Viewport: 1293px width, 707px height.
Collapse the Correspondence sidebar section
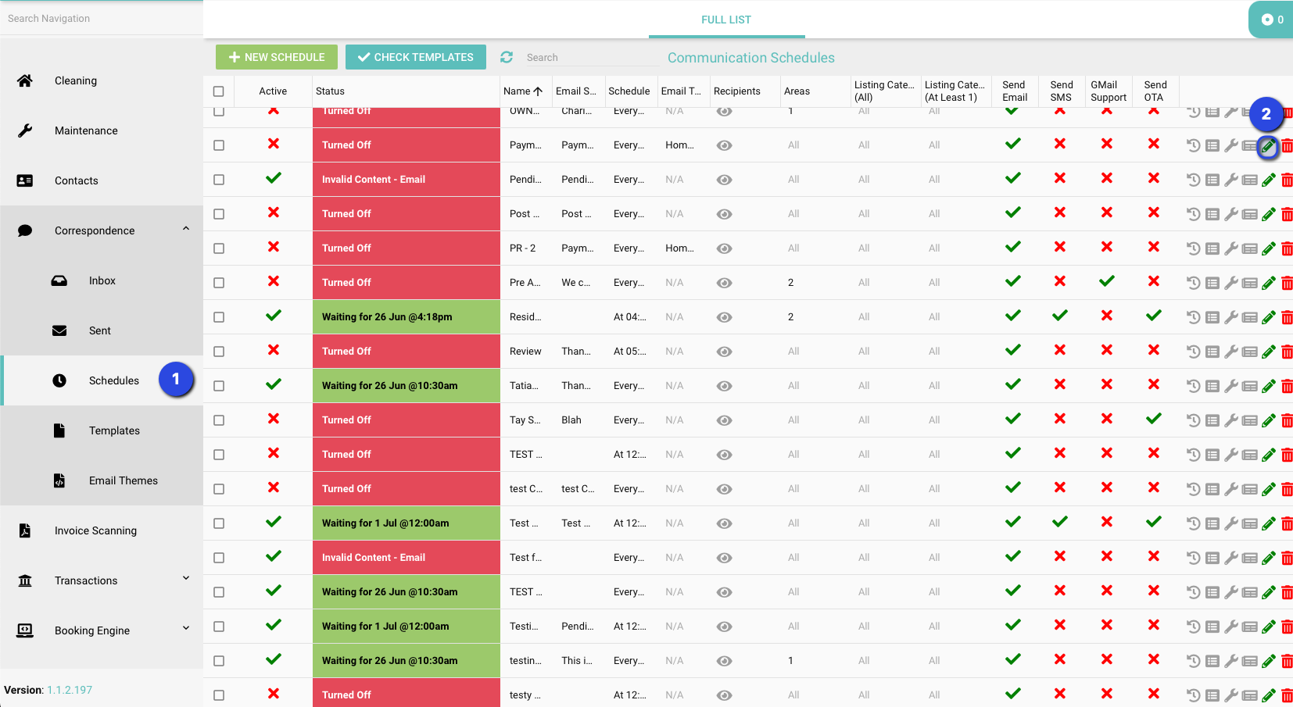tap(186, 229)
